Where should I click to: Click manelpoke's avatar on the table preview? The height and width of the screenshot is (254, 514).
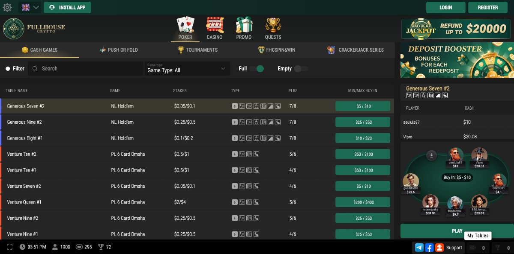[430, 201]
